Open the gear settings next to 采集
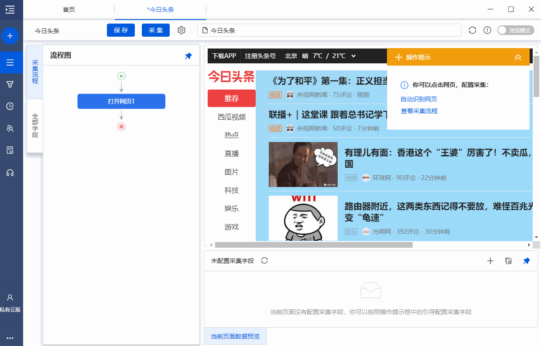This screenshot has height=346, width=541. point(181,30)
